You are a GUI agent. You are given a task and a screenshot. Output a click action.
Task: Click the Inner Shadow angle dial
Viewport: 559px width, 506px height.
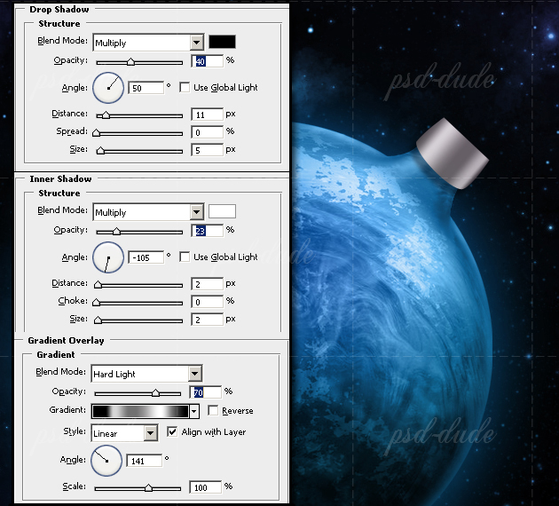click(108, 257)
